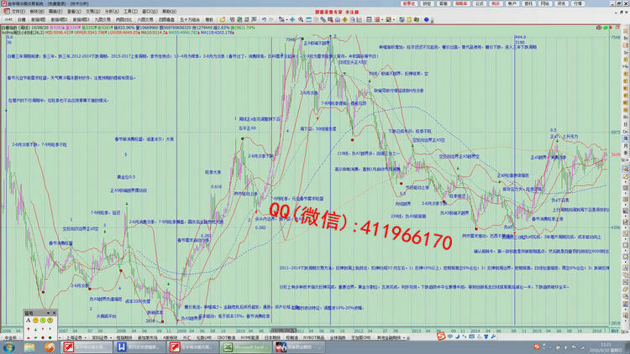Switch to the NYME能源 tab
This screenshot has height=354, width=630.
click(250, 337)
